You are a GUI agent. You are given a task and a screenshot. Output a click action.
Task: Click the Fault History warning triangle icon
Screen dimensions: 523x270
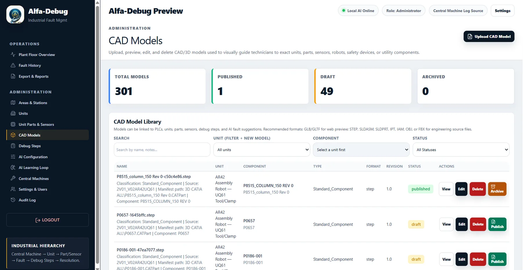click(13, 65)
